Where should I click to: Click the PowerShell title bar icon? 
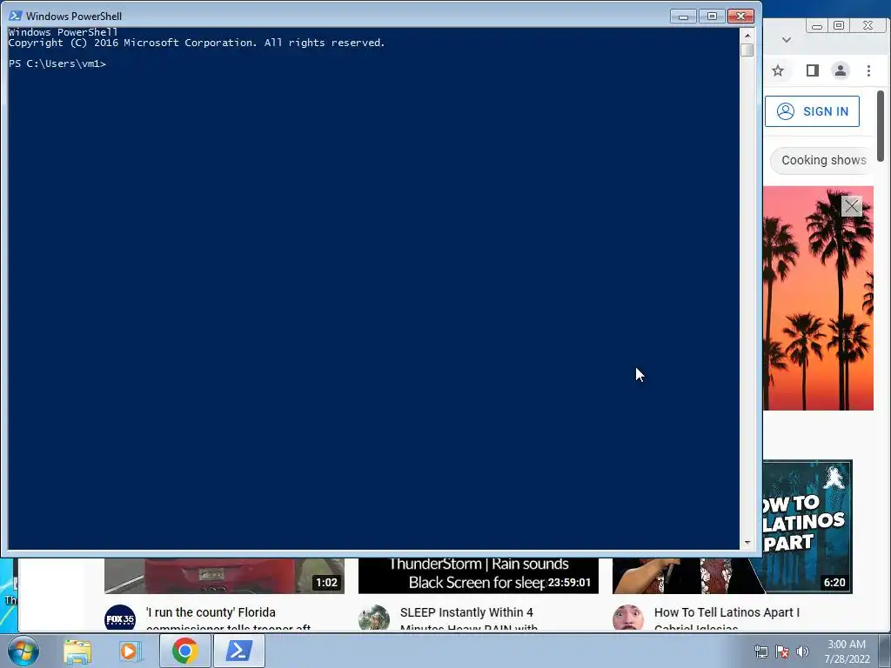[16, 16]
